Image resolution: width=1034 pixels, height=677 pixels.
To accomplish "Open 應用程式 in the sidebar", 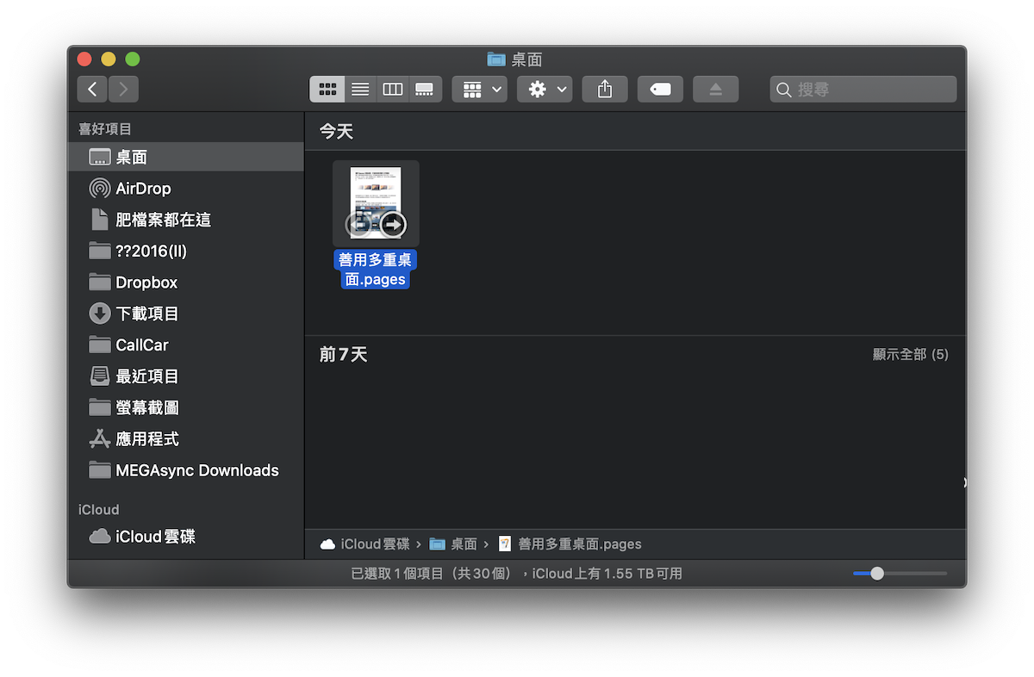I will 185,438.
